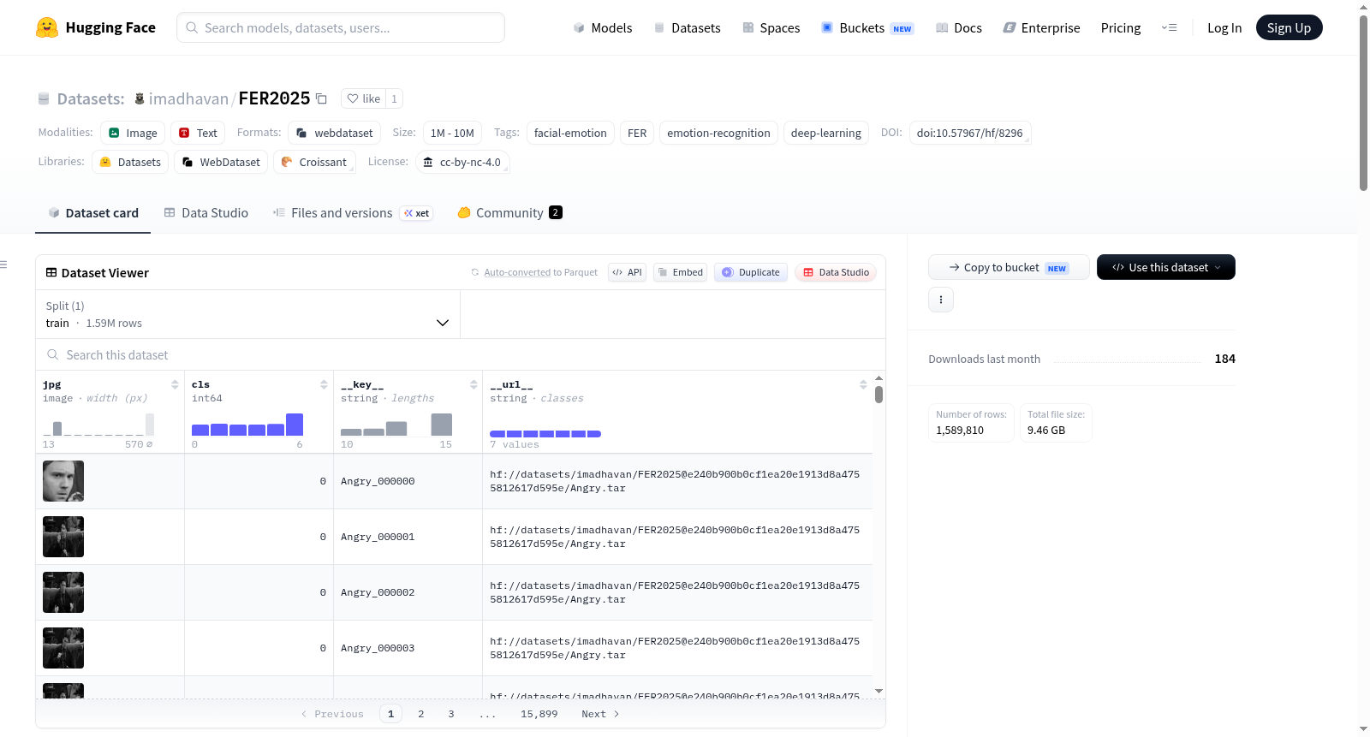Viewport: 1370px width, 737px height.
Task: Open Buckets in top navigation
Action: pyautogui.click(x=867, y=27)
